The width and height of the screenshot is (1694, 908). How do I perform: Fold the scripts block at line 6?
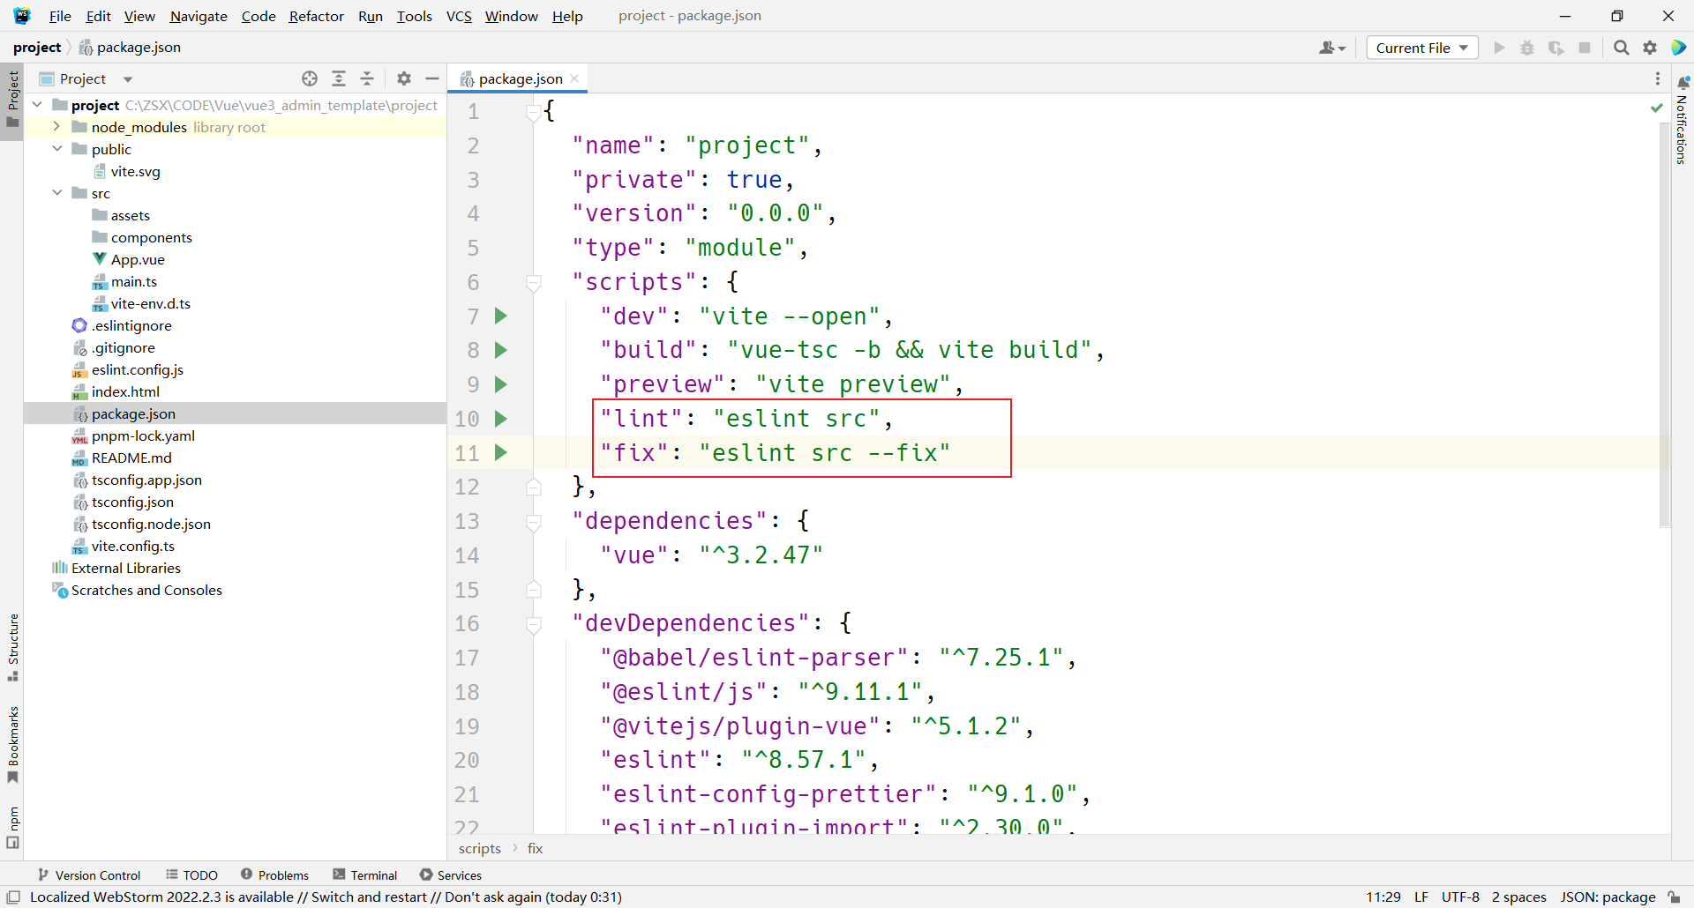click(x=534, y=283)
